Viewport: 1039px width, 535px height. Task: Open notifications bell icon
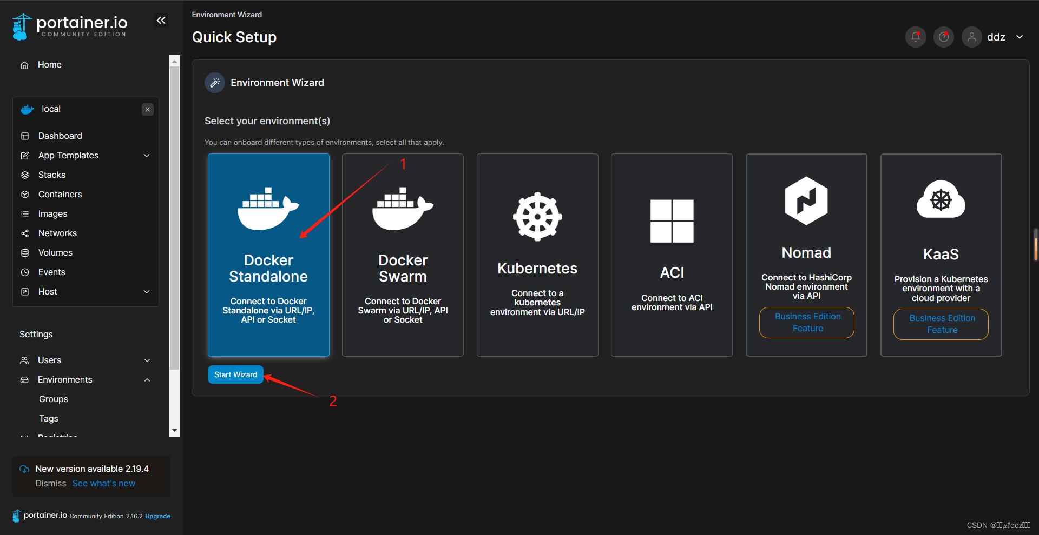tap(916, 37)
